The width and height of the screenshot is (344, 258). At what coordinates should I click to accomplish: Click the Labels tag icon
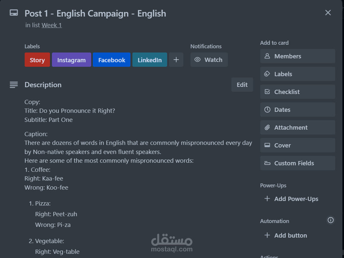pos(267,74)
